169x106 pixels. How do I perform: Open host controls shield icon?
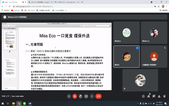point(164,96)
